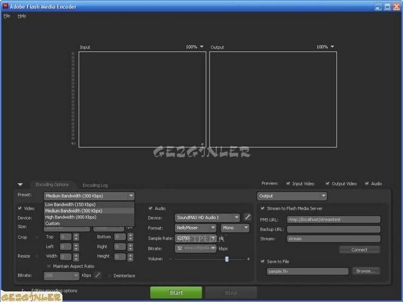
Task: Open audio Bitrate 32 dropdown
Action: [x=196, y=248]
